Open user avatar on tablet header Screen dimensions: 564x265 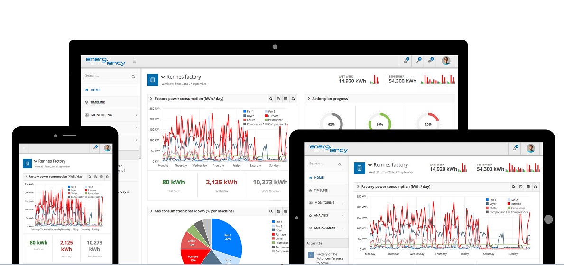(x=530, y=148)
